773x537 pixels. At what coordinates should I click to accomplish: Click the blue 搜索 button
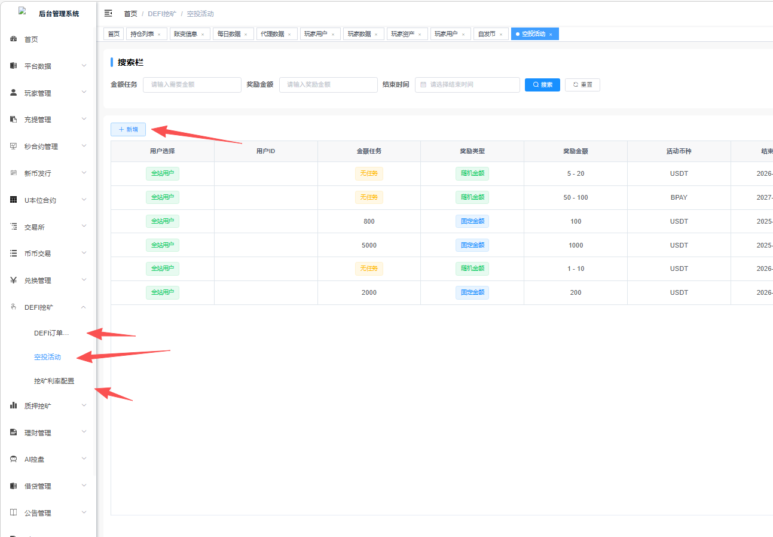coord(542,85)
